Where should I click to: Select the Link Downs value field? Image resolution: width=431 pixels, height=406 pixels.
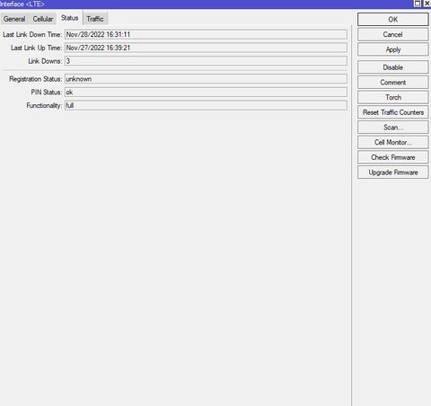pyautogui.click(x=206, y=61)
